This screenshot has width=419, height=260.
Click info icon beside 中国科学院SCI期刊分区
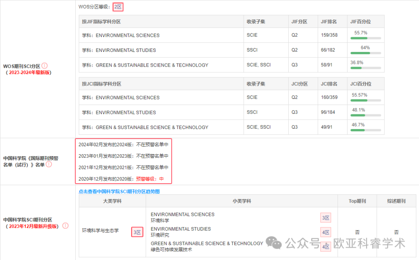click(66, 226)
